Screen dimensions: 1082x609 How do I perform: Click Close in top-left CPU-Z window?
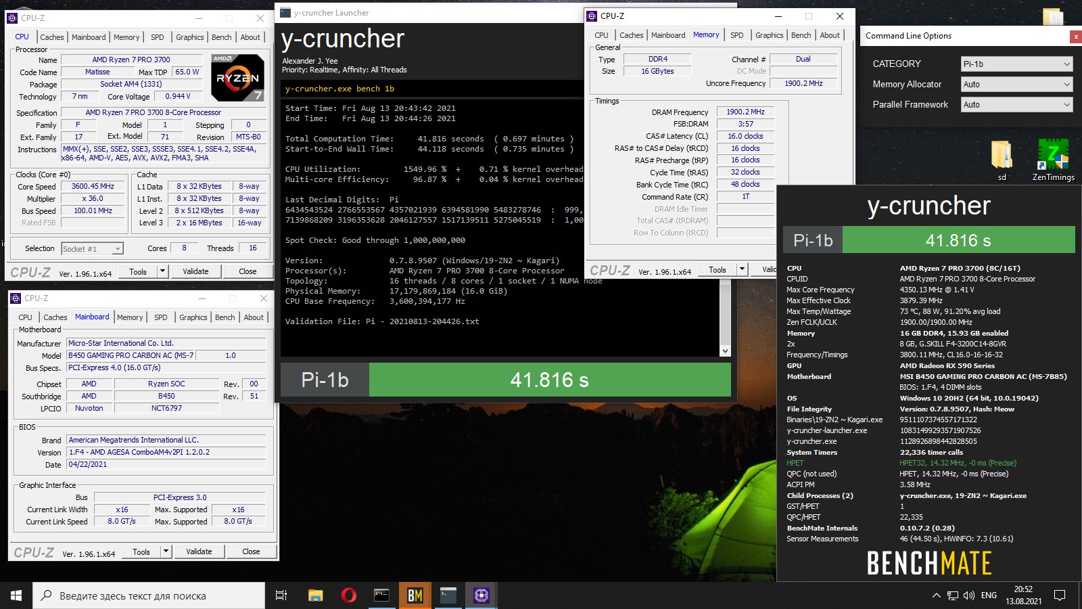(248, 271)
